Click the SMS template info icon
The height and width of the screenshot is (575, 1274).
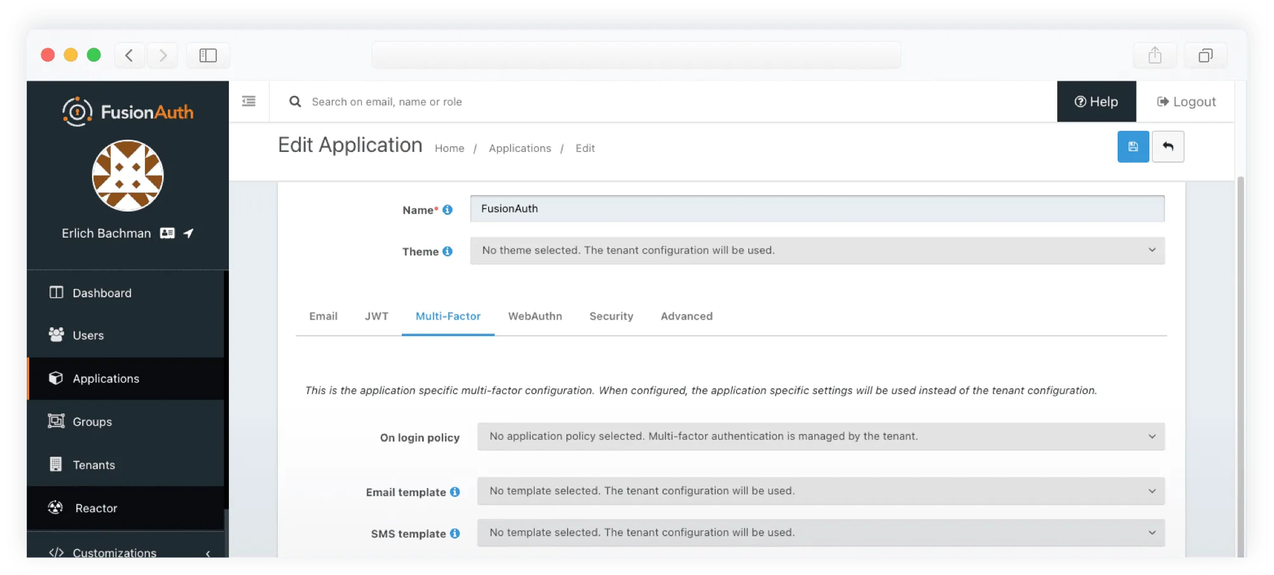coord(455,534)
